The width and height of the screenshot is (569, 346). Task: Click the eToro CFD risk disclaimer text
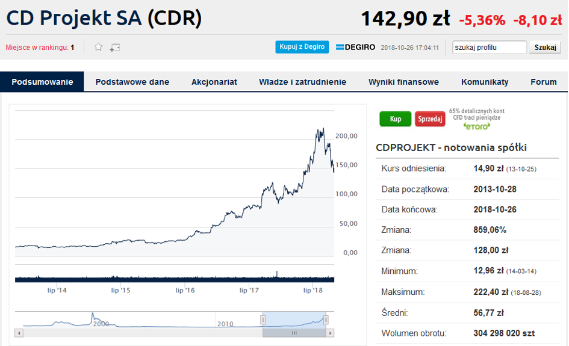tap(476, 114)
